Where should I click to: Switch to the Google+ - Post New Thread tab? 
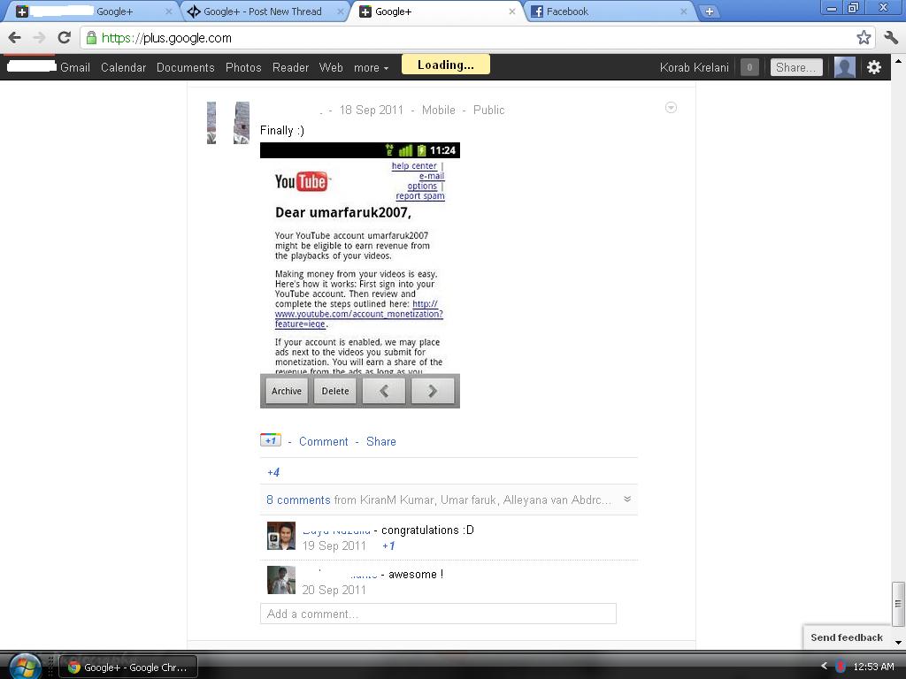[x=262, y=11]
